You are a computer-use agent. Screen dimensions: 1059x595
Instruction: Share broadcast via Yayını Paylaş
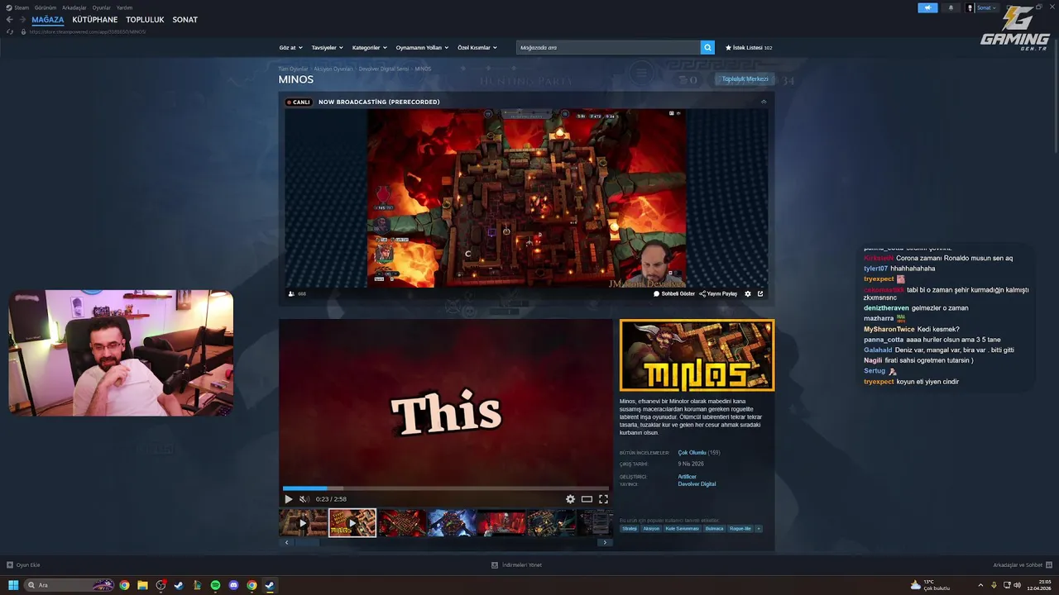point(718,293)
